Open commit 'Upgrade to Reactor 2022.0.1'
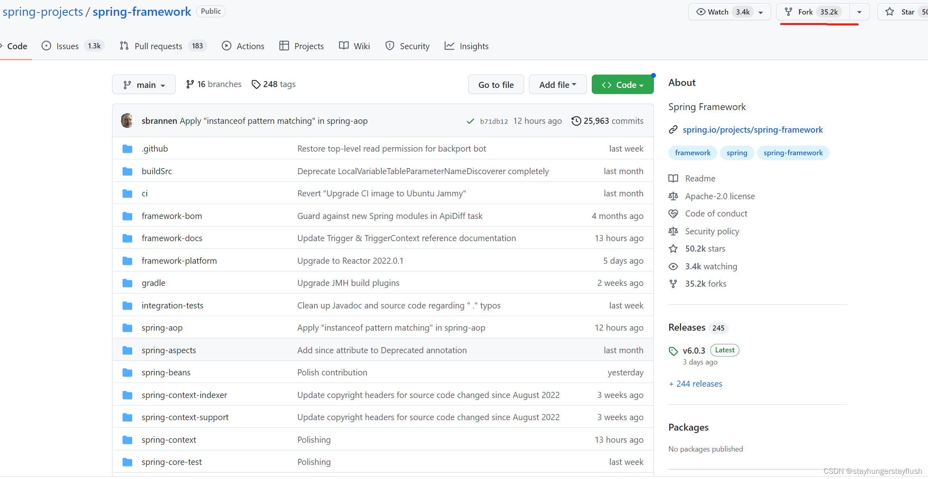The height and width of the screenshot is (479, 928). (350, 261)
